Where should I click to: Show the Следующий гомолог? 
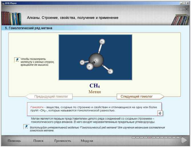click(x=140, y=96)
